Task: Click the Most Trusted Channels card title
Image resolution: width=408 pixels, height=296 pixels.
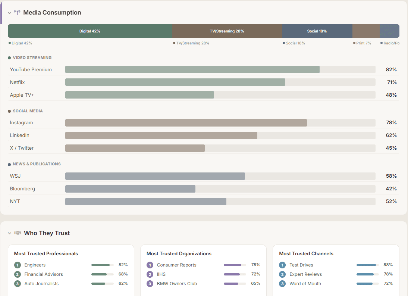Action: point(306,253)
